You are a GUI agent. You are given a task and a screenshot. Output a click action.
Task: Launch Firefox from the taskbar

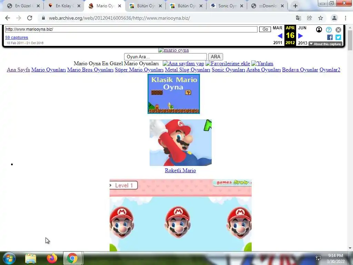point(52,258)
